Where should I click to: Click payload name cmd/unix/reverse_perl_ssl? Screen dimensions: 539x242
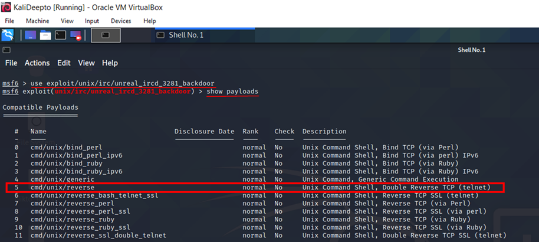click(x=80, y=211)
